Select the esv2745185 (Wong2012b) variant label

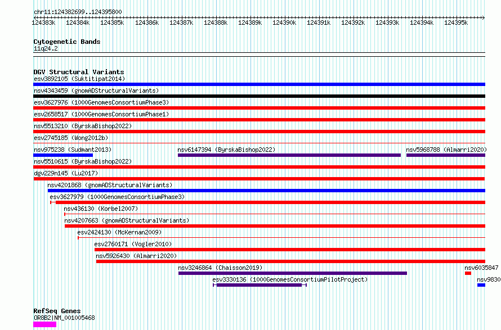[x=71, y=138]
